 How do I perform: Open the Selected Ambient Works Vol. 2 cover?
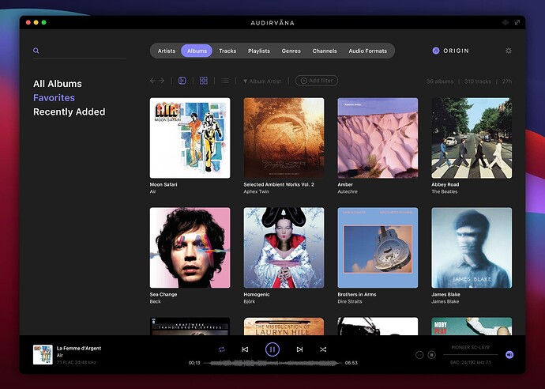[x=284, y=138]
